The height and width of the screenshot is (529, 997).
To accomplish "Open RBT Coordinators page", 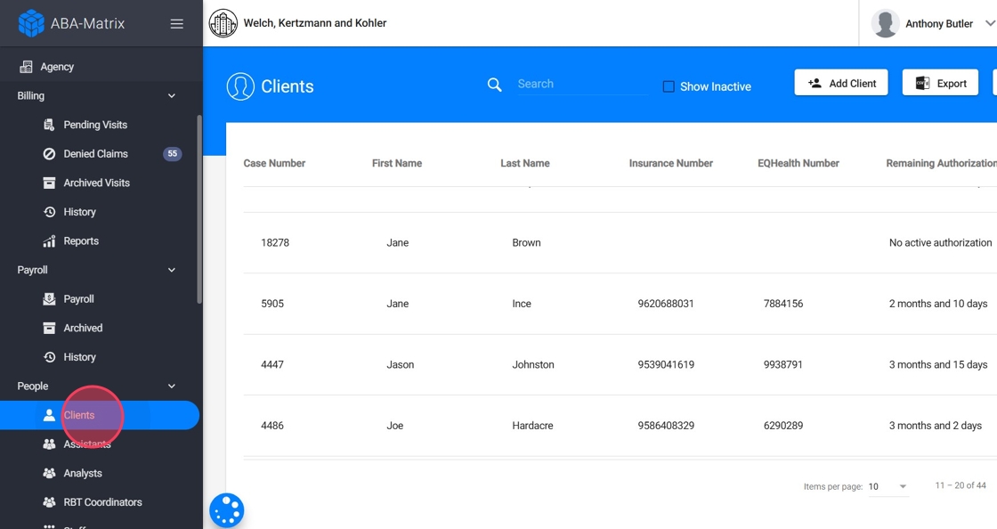I will click(102, 502).
